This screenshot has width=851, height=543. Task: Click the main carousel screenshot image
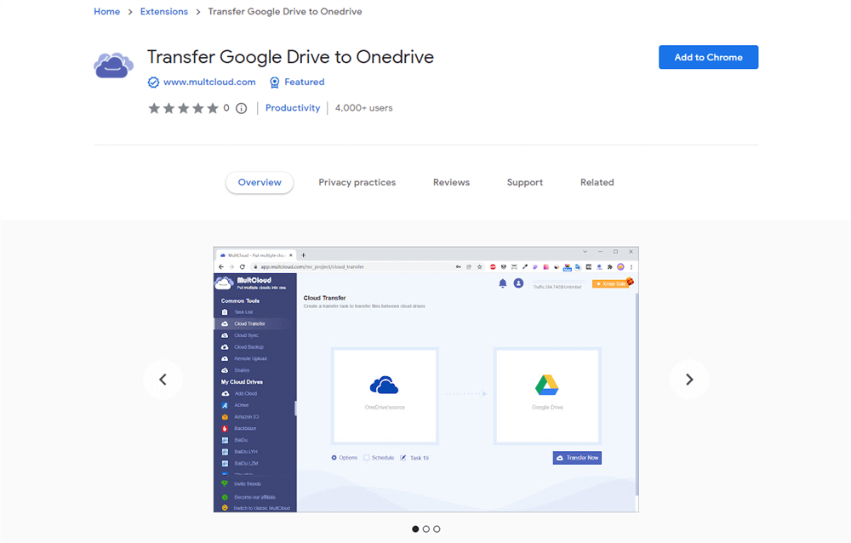[x=426, y=380]
